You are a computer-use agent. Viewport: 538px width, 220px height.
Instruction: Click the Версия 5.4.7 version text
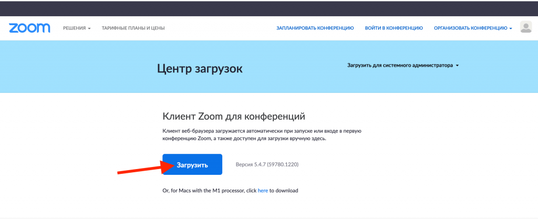(267, 164)
